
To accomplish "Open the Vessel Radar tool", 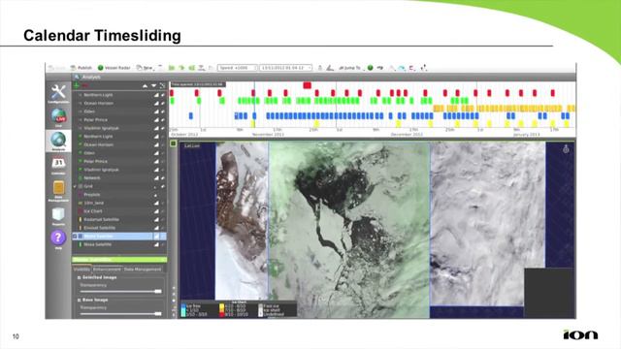I will click(x=114, y=68).
